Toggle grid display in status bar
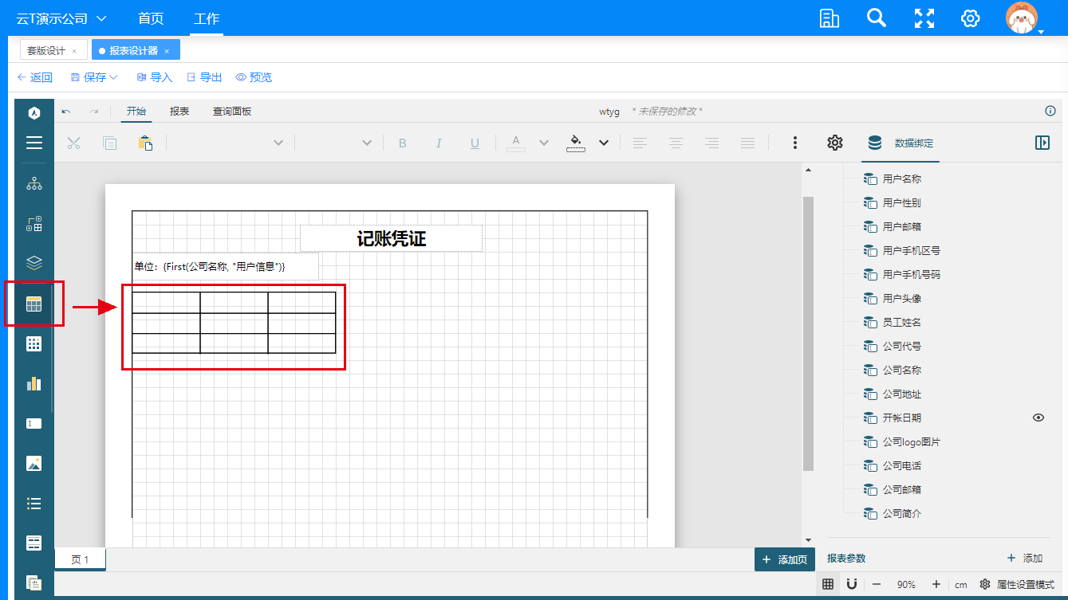 828,584
